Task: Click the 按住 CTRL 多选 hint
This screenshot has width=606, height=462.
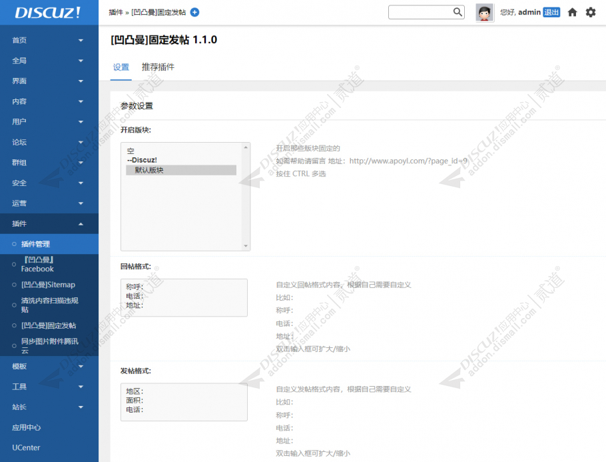Action: pos(301,174)
